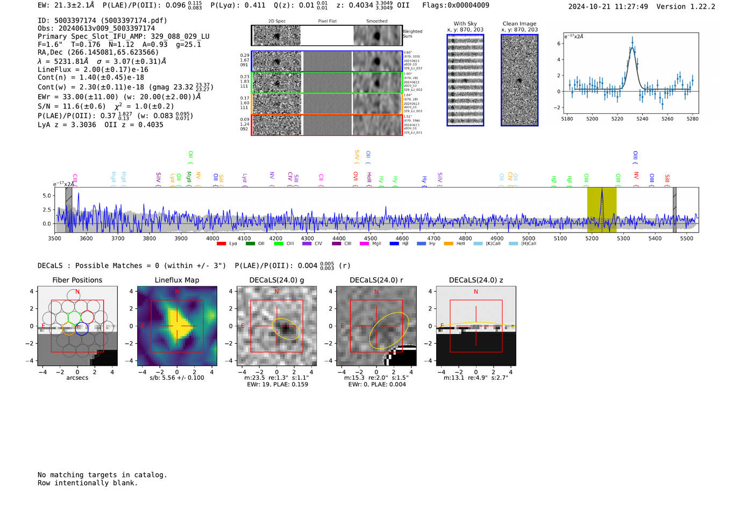Click the blue fiber circle in Fiber Positions
The height and width of the screenshot is (512, 753).
tap(82, 329)
